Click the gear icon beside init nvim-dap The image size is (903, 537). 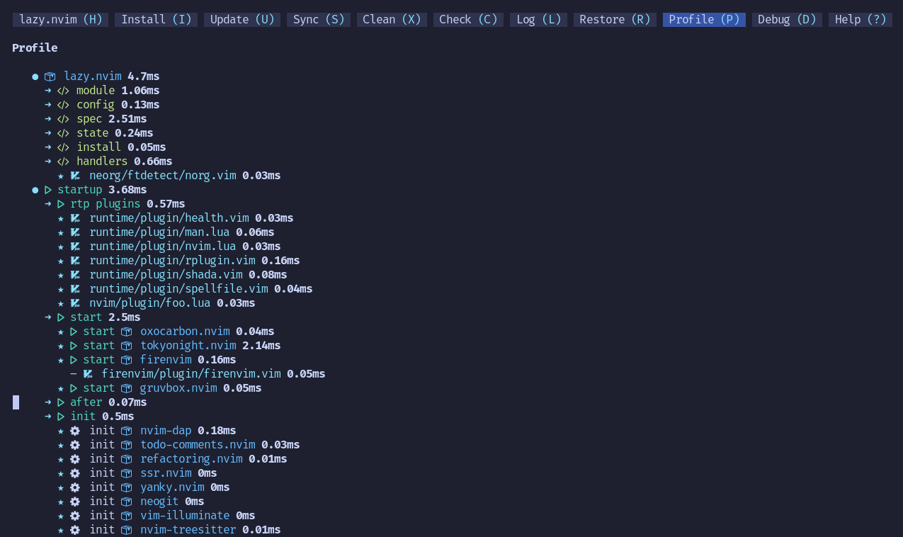(75, 431)
